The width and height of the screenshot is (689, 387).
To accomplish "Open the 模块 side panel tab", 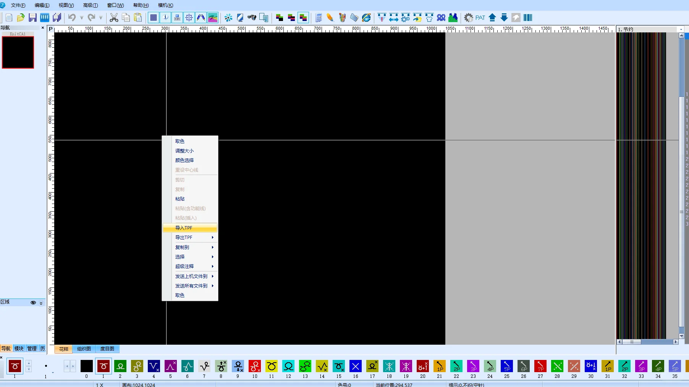I will click(19, 348).
